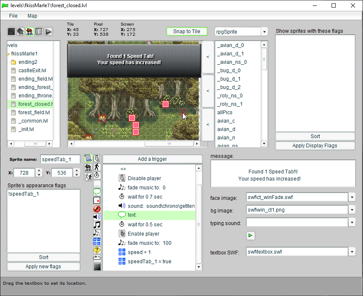
Task: Click the Add a trigger button
Action: click(152, 159)
